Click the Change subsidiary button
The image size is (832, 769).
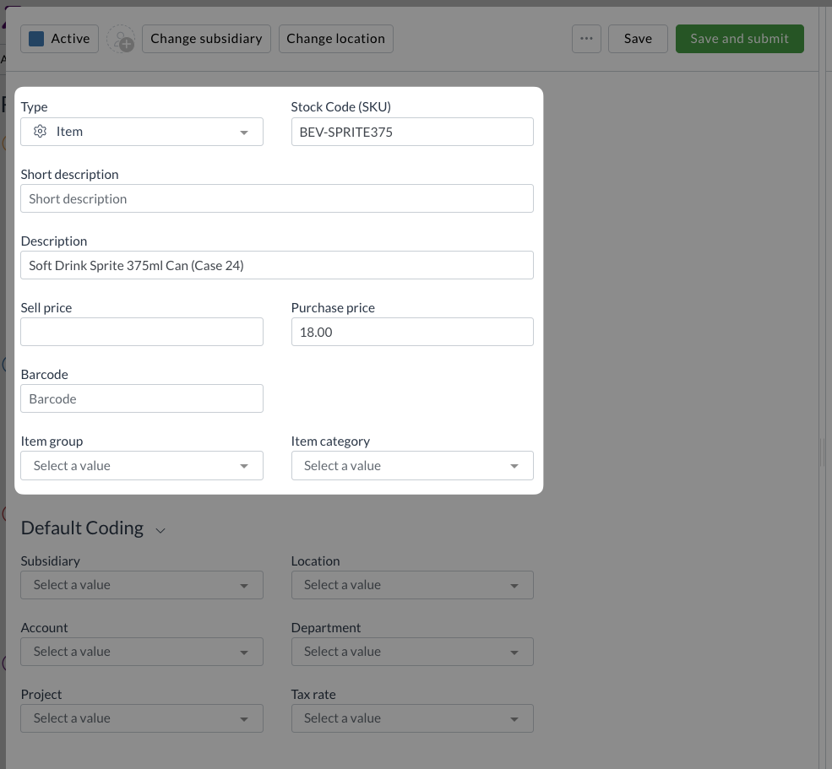206,39
